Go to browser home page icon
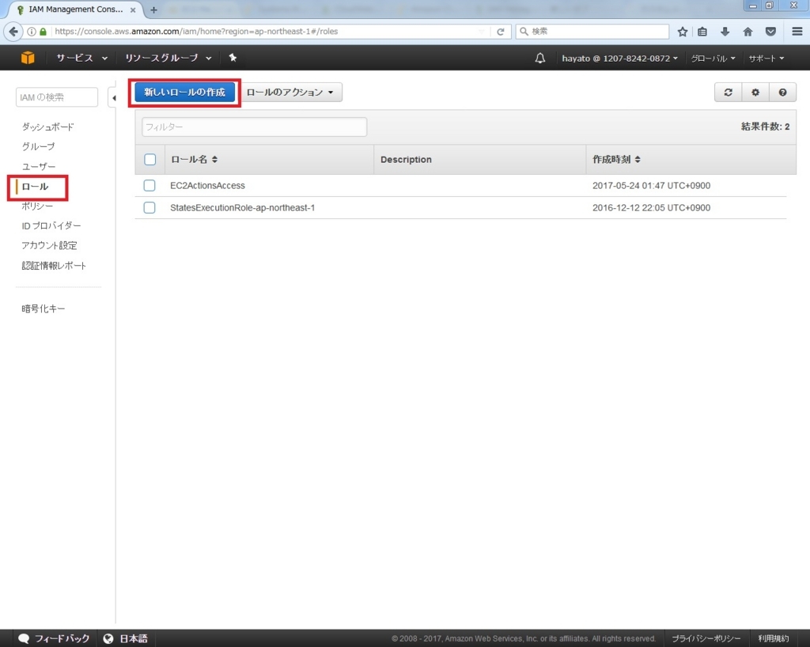This screenshot has width=810, height=647. click(x=748, y=32)
